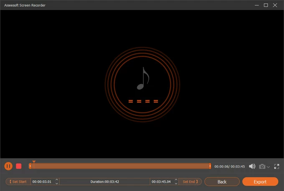Click the Set End button
The width and height of the screenshot is (284, 191).
[x=190, y=182]
